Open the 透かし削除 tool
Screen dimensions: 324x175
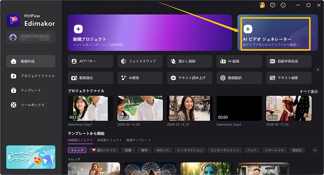click(190, 61)
